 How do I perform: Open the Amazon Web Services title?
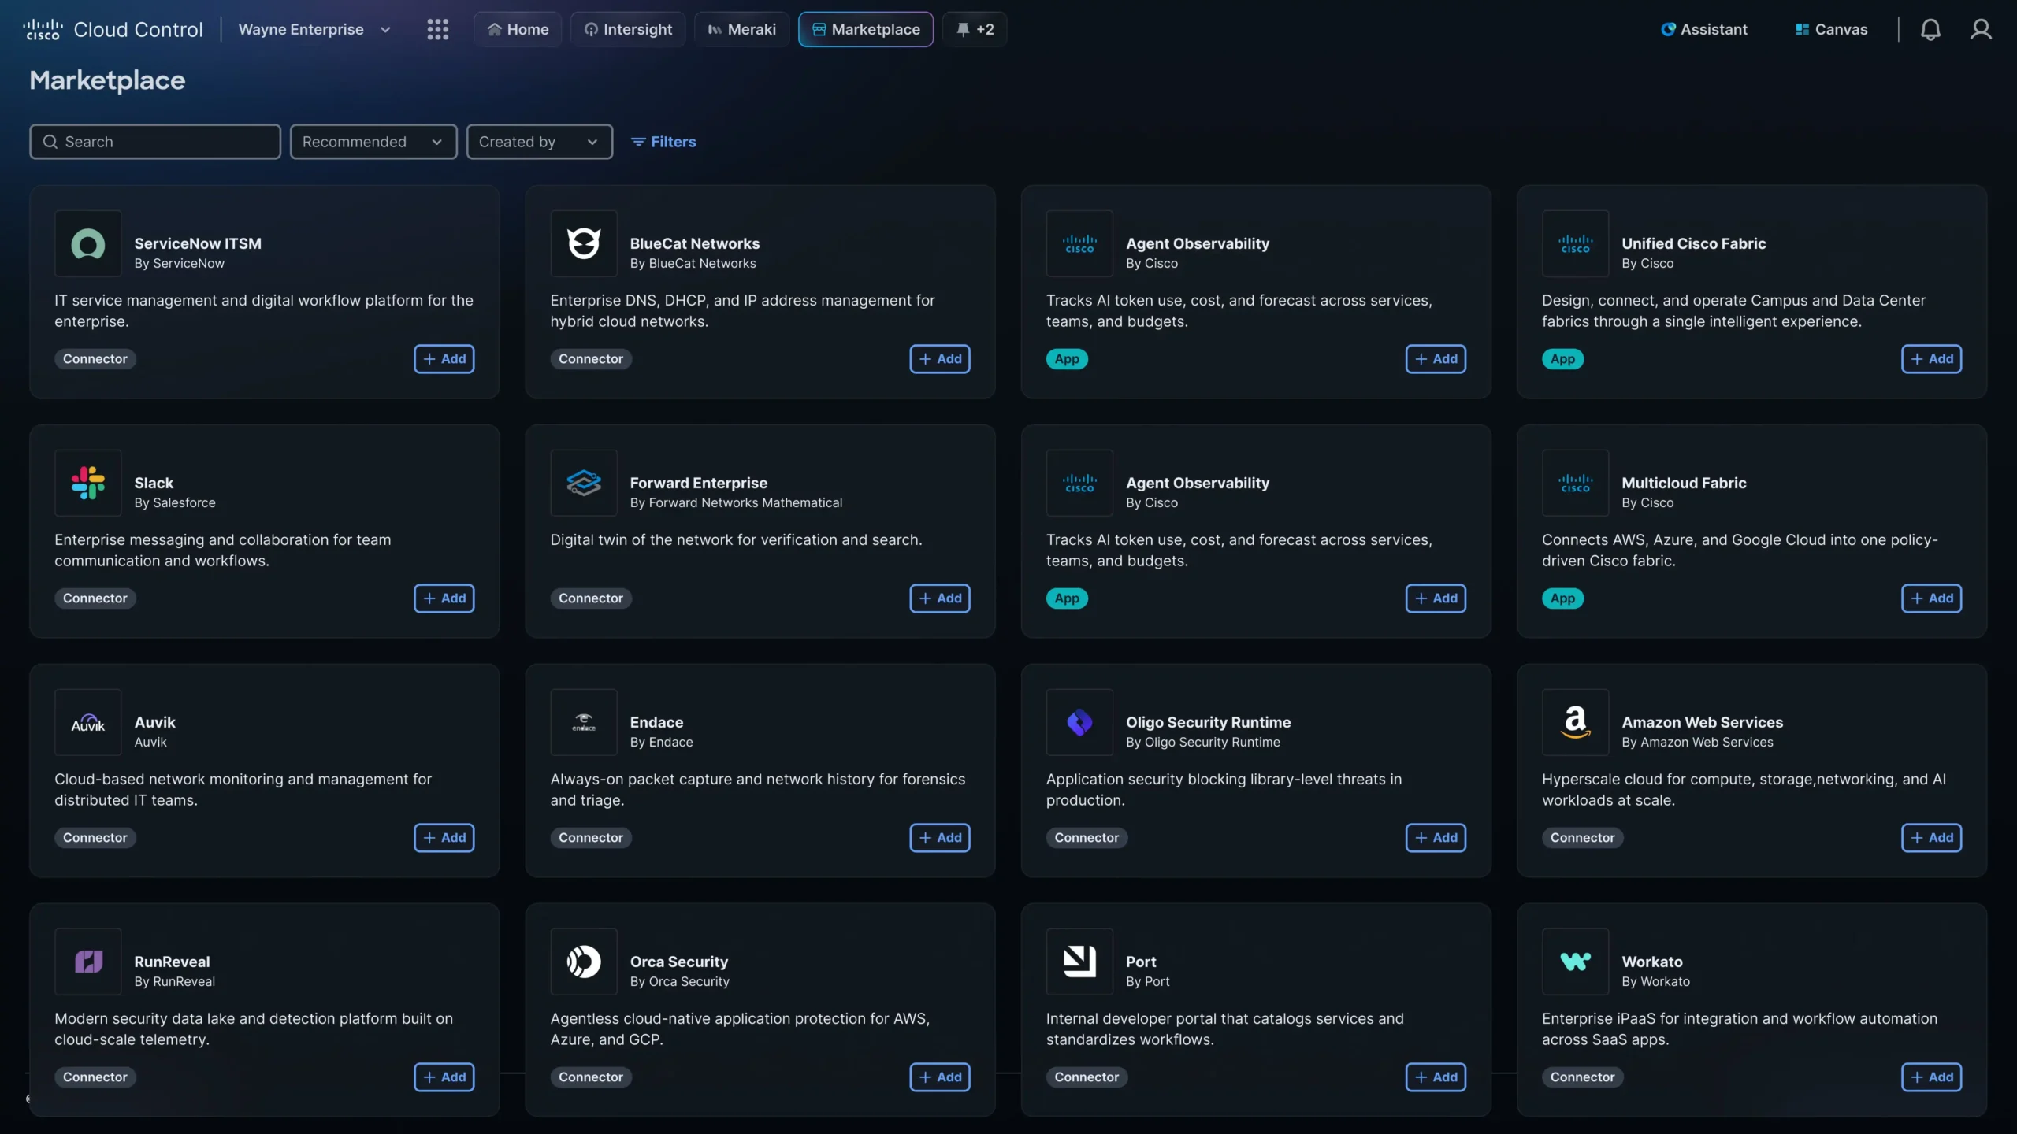(1702, 722)
